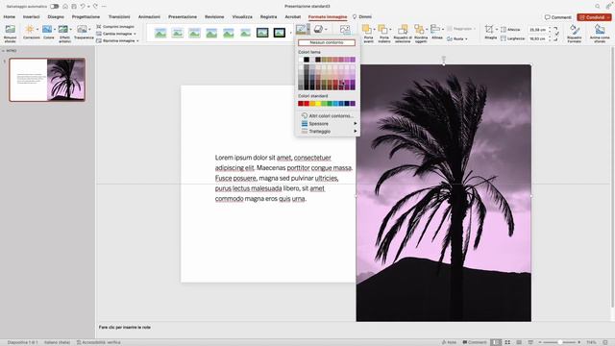Apply the first picture style thumbnail
615x346 pixels.
coord(160,33)
